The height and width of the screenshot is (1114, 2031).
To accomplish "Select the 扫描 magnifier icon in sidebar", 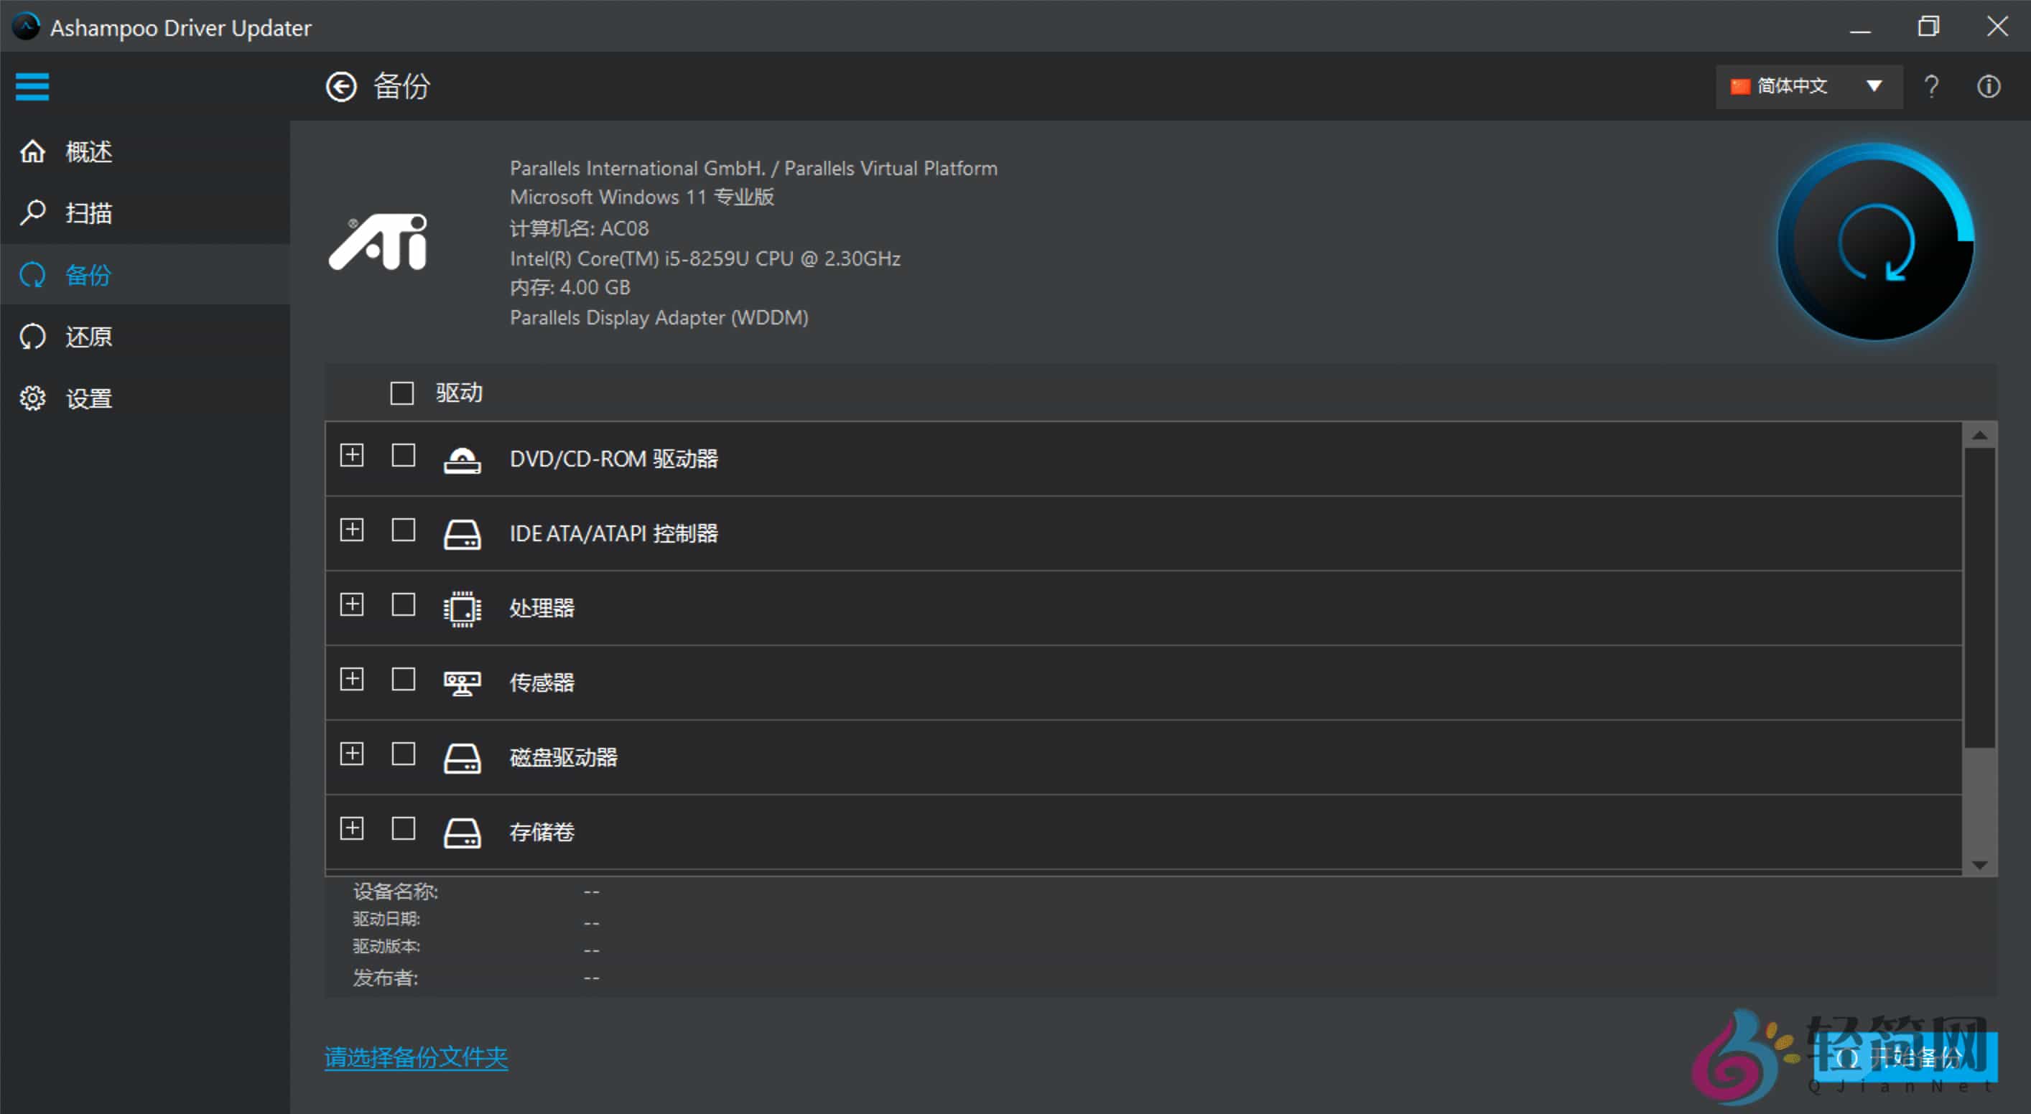I will (x=32, y=212).
